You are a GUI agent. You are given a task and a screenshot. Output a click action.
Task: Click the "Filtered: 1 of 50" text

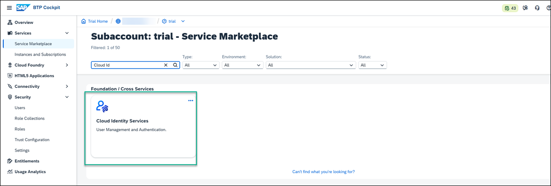(x=105, y=48)
